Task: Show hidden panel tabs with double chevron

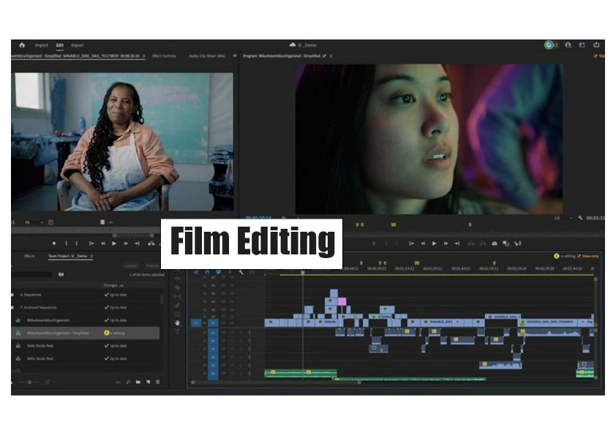Action: point(235,56)
